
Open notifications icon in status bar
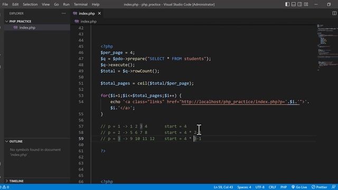coord(333,187)
